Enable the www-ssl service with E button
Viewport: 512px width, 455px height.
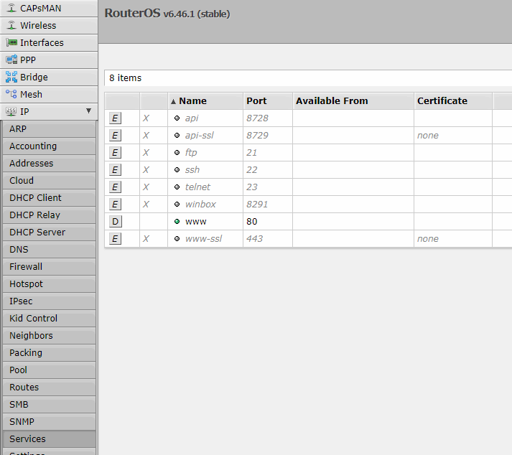pyautogui.click(x=115, y=238)
